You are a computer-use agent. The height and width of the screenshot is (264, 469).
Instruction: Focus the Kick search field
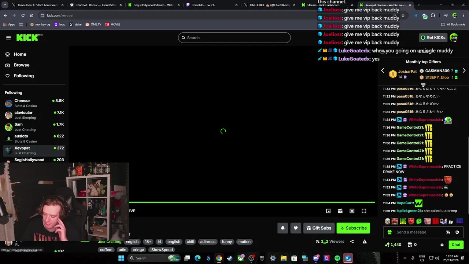pos(234,38)
